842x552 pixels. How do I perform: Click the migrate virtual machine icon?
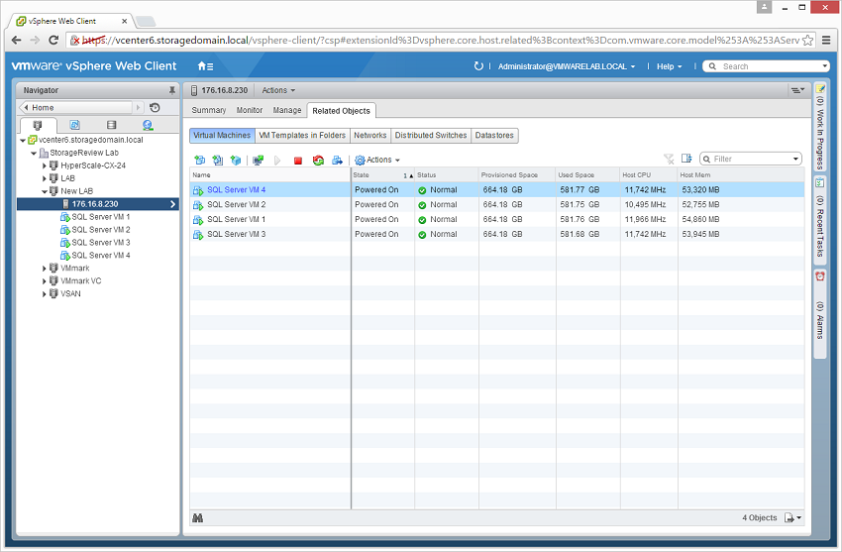[337, 160]
